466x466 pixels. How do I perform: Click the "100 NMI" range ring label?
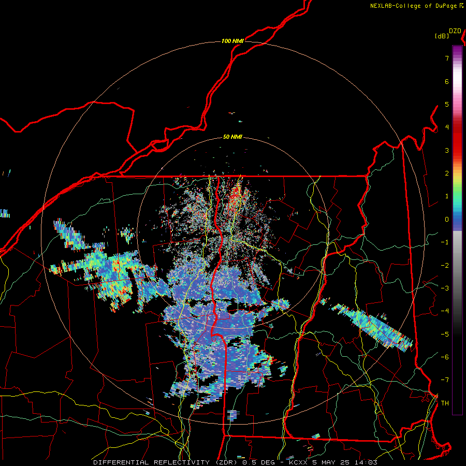[x=232, y=41]
